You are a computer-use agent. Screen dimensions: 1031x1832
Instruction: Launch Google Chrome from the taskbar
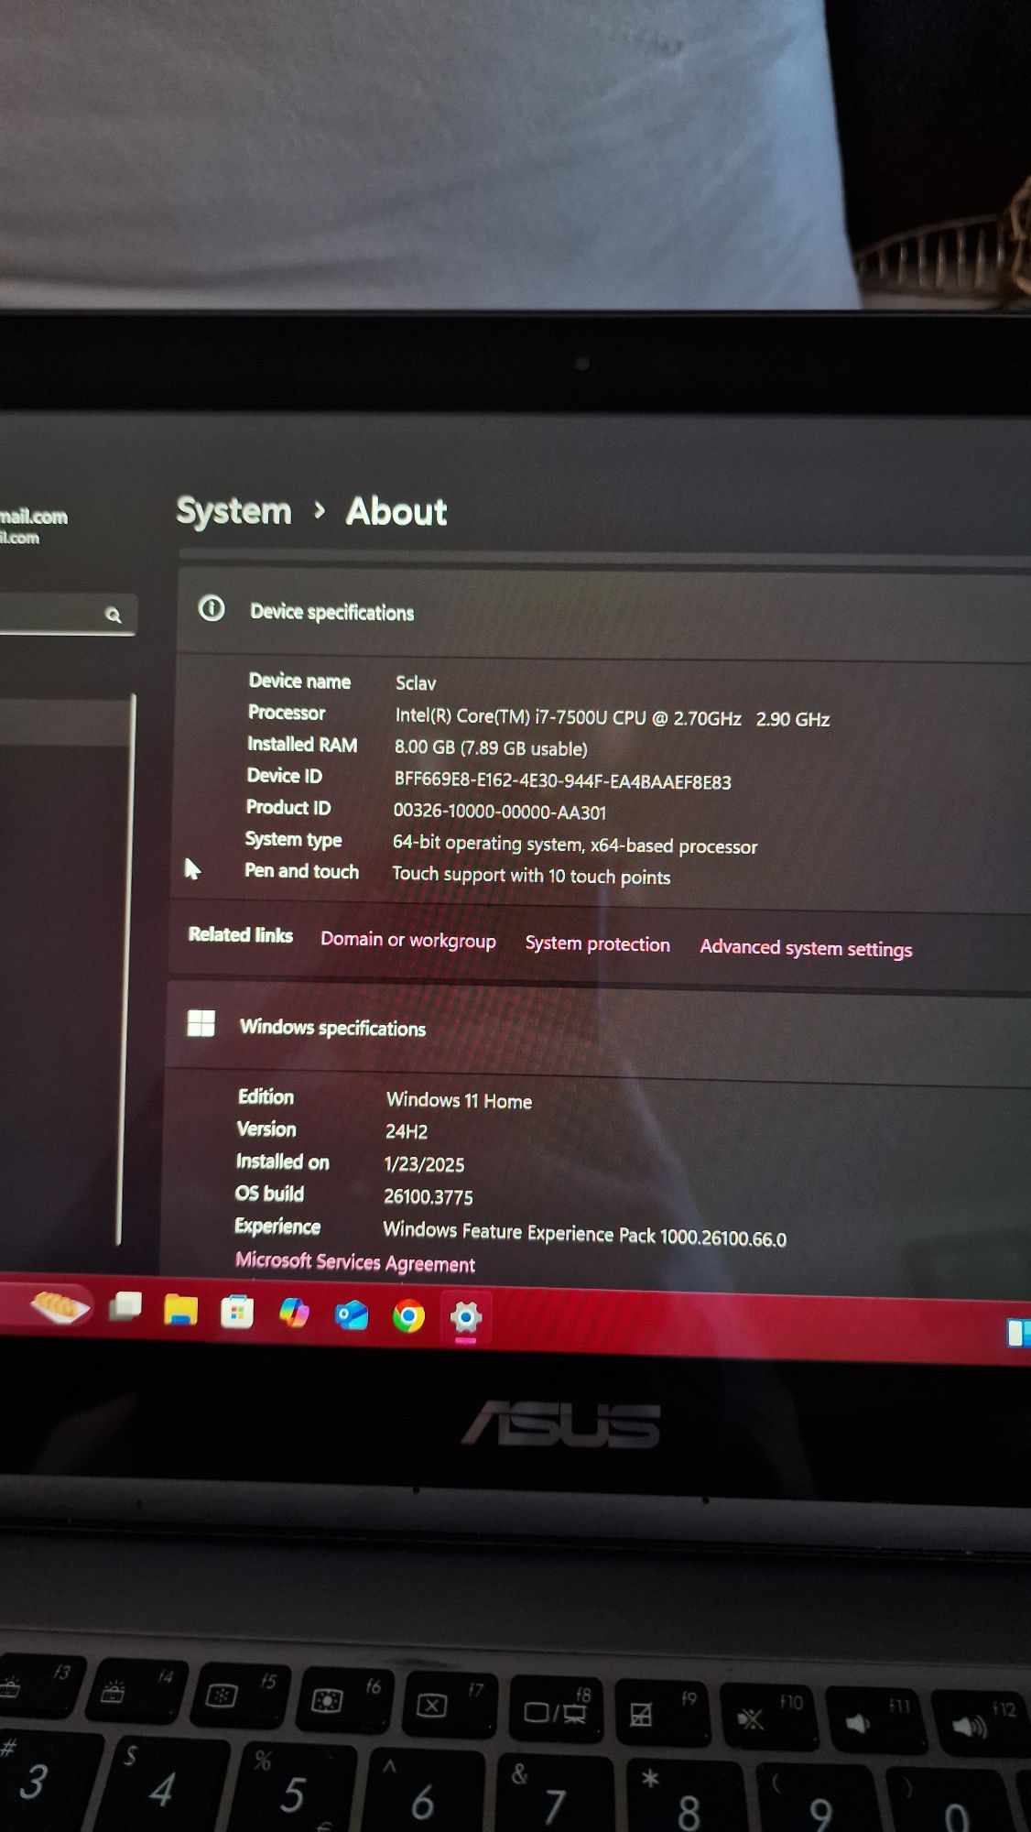pyautogui.click(x=408, y=1317)
